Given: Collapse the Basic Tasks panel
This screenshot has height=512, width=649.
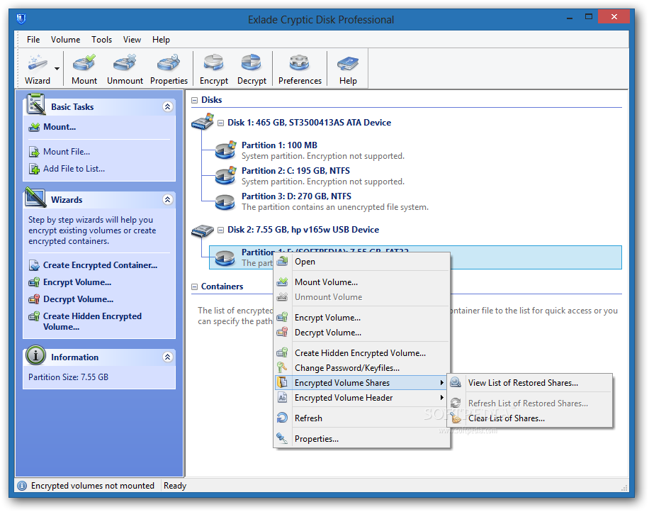Looking at the screenshot, I should tap(168, 106).
